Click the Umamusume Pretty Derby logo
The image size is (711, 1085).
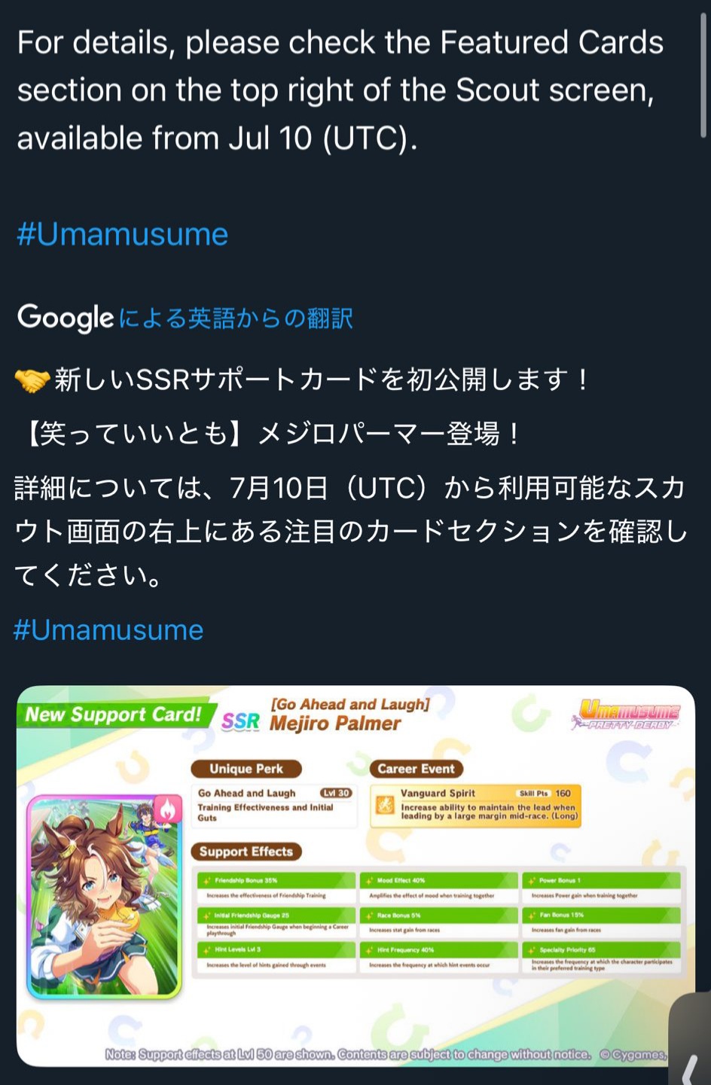point(627,714)
